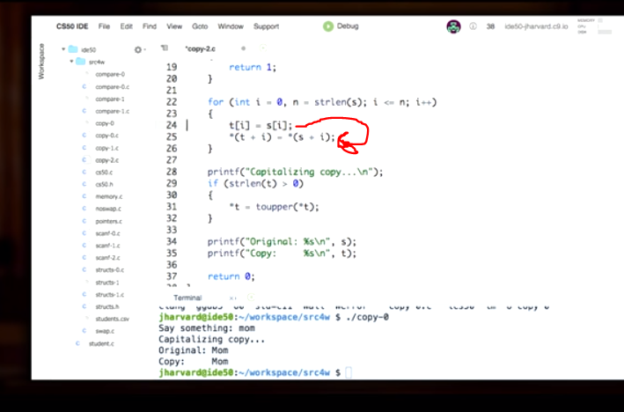This screenshot has width=624, height=412.
Task: Click the tab list icon beside copy-2.c tab
Action: (165, 48)
